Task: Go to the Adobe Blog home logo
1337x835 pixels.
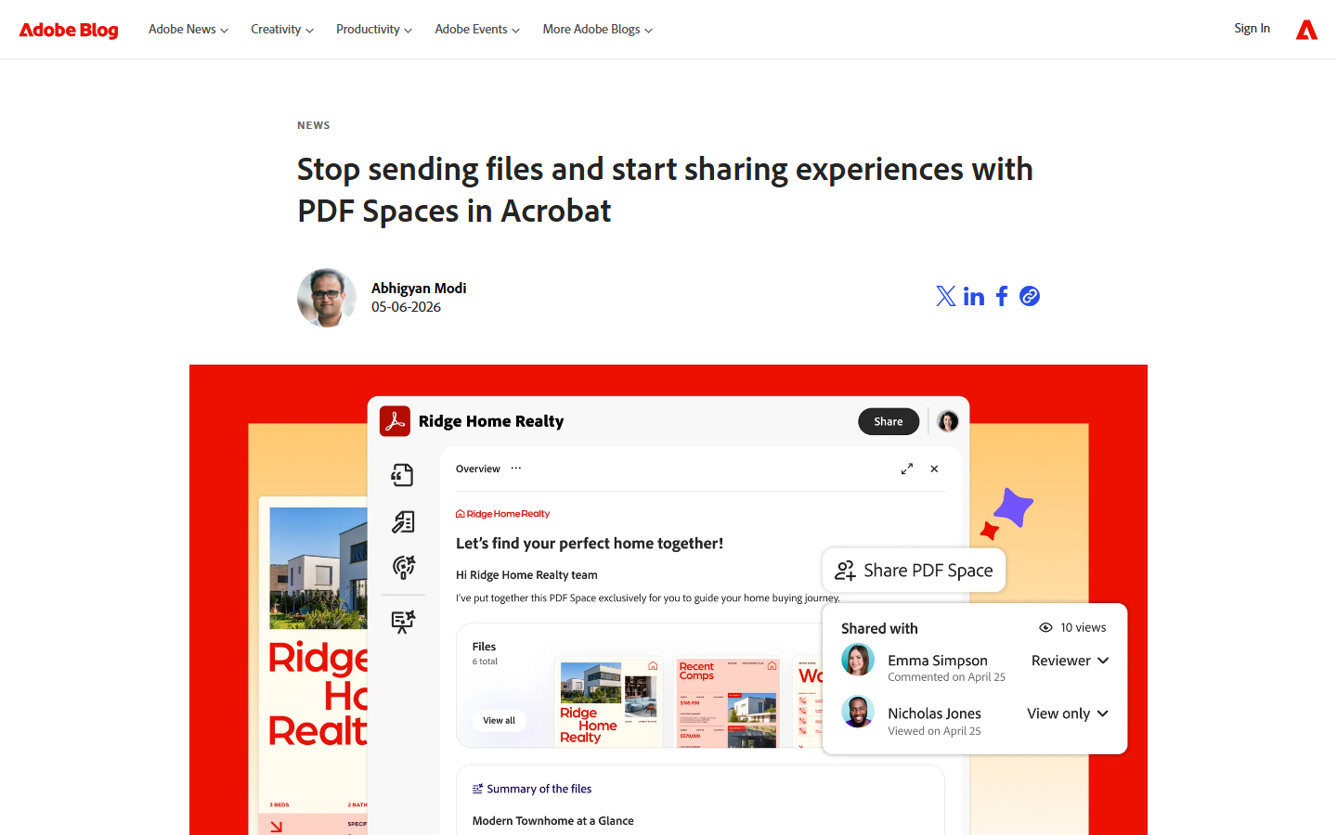Action: (x=69, y=30)
